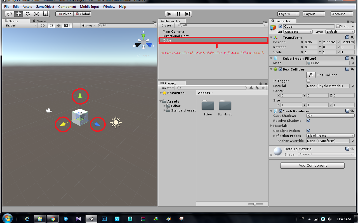Select the Scale tool in toolbar
The height and width of the screenshot is (223, 358).
point(36,14)
